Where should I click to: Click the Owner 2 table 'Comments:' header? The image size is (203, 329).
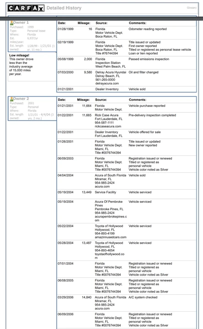138,100
